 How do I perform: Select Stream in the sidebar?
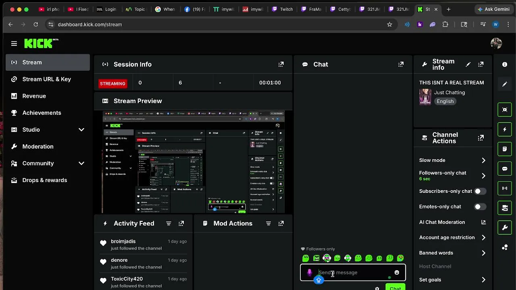click(48, 62)
